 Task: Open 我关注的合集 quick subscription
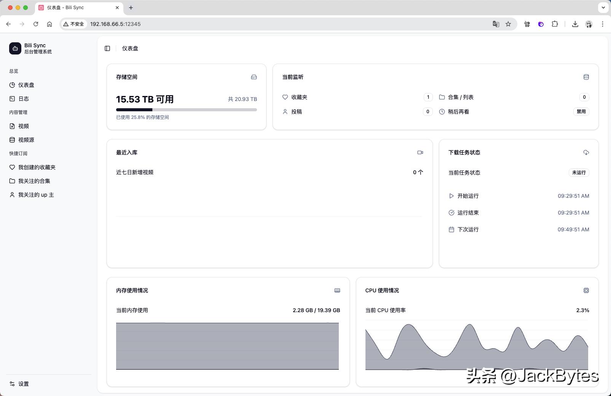pos(49,181)
